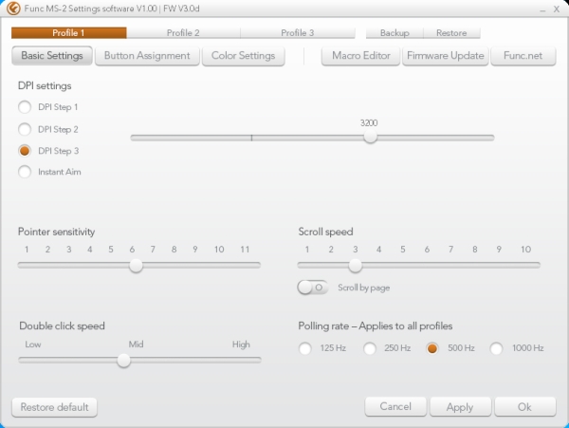This screenshot has height=428, width=569.
Task: Open the Basic Settings tab
Action: point(52,56)
